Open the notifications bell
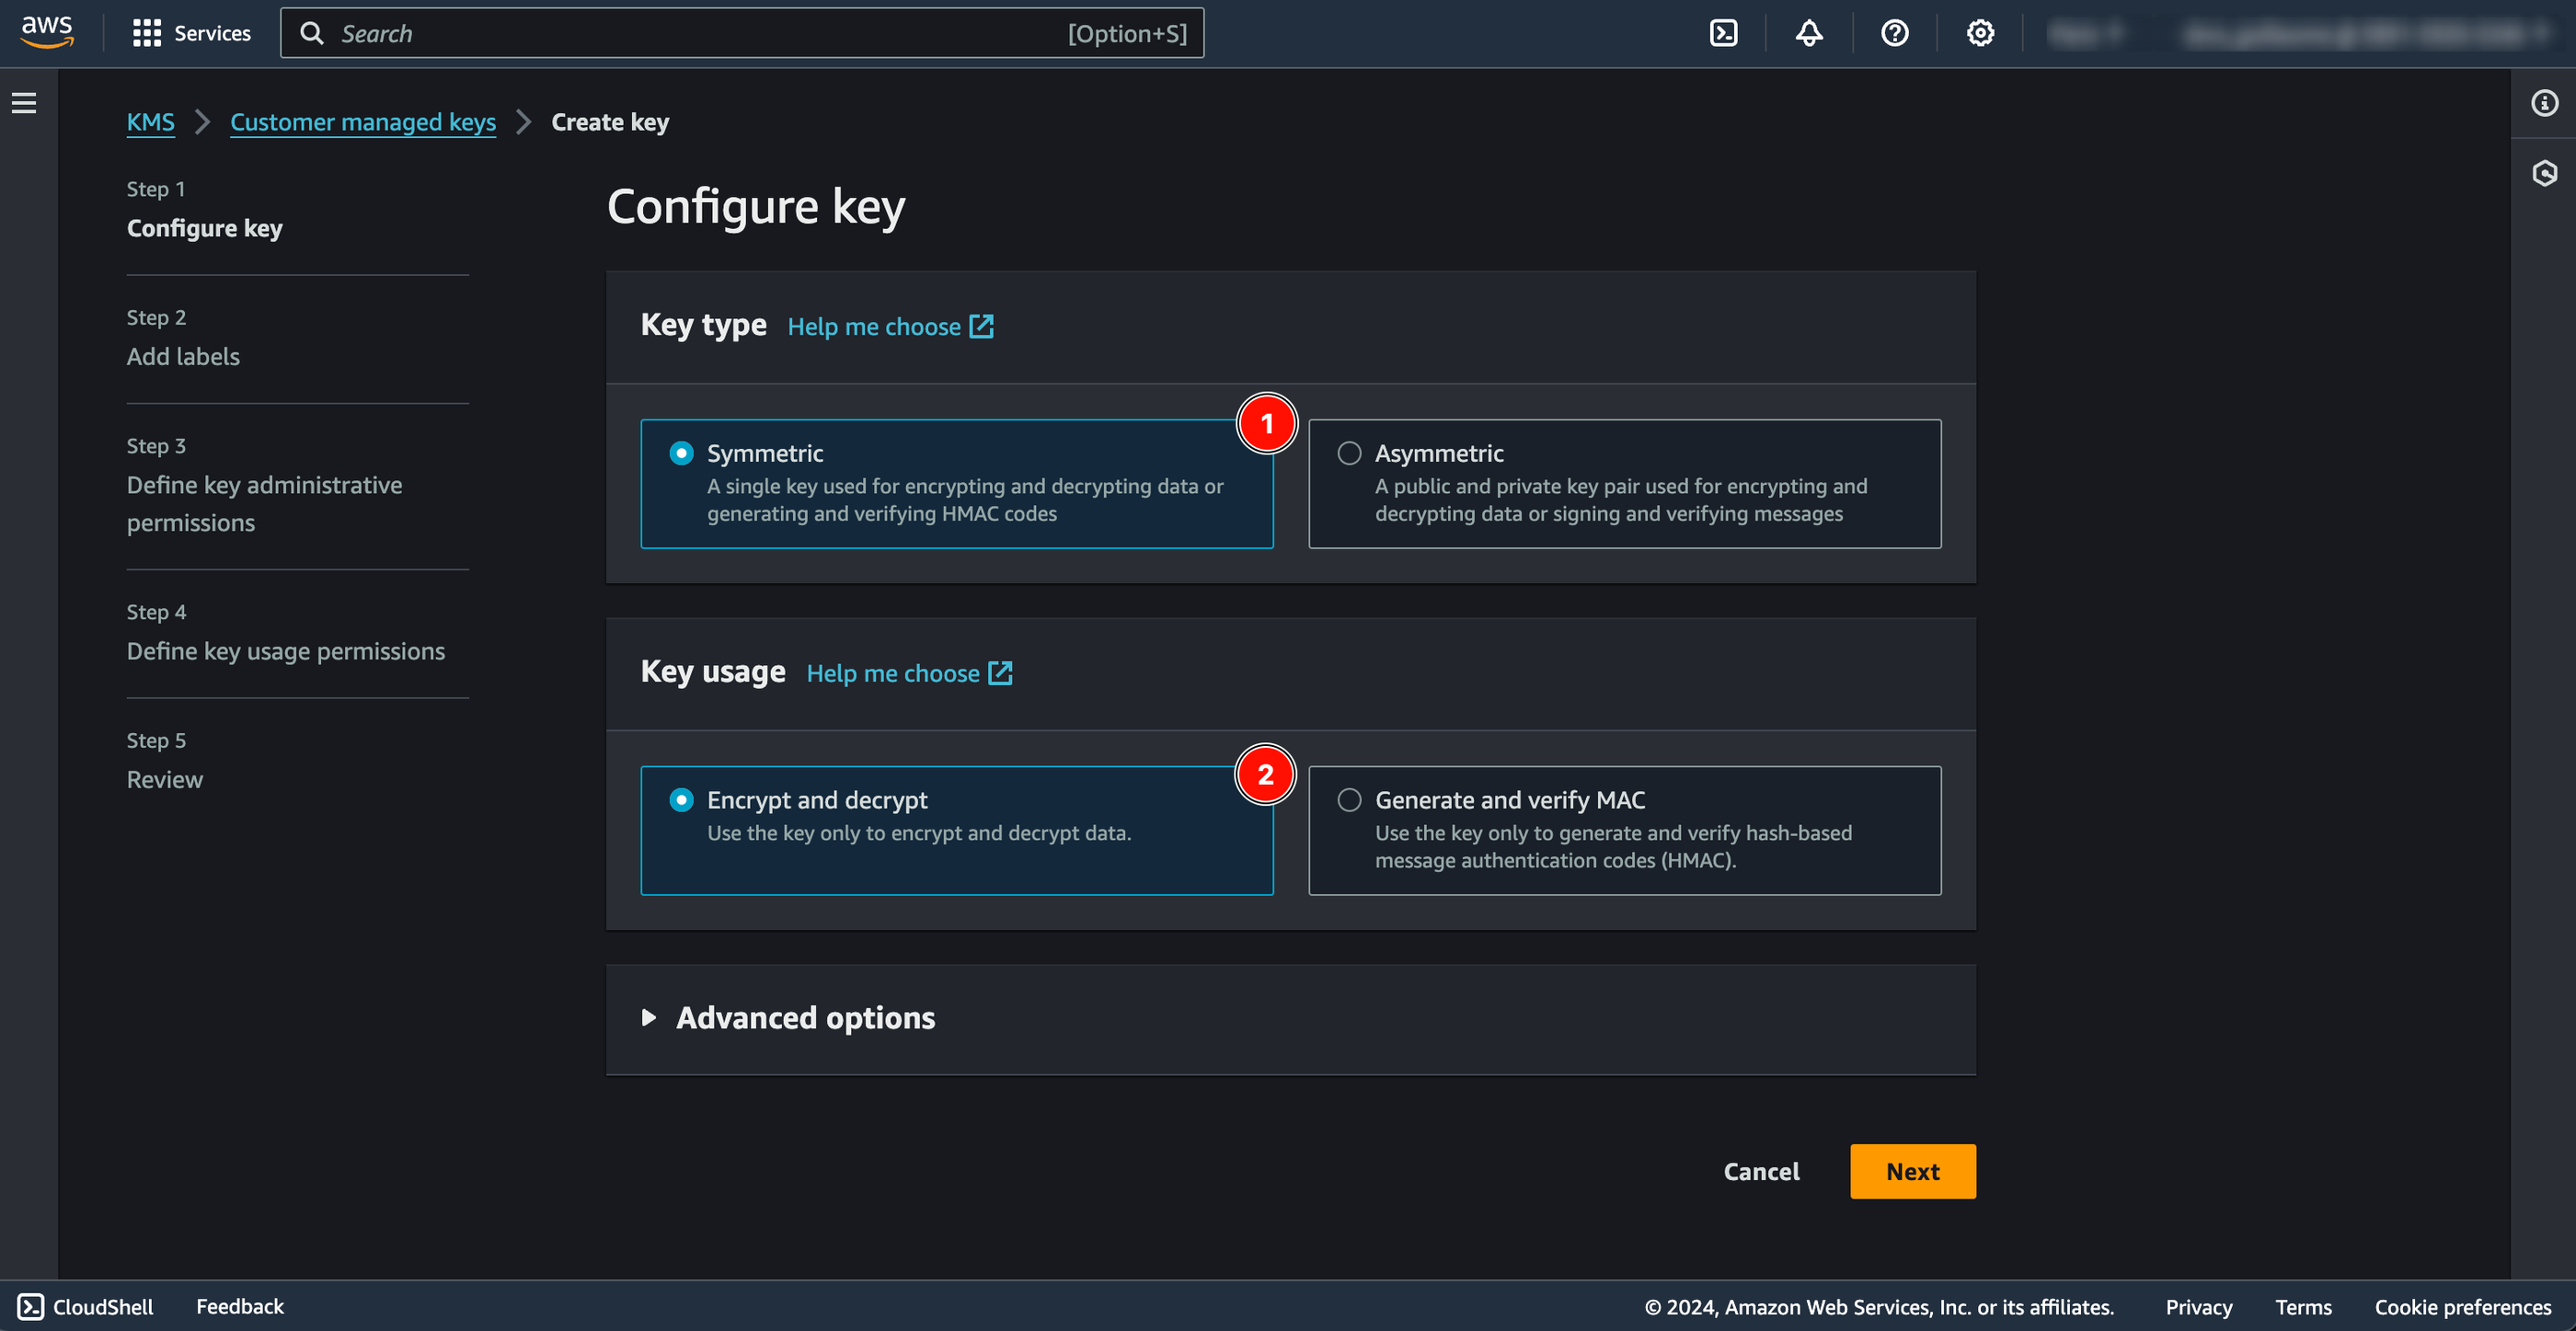Image resolution: width=2576 pixels, height=1331 pixels. (x=1808, y=33)
